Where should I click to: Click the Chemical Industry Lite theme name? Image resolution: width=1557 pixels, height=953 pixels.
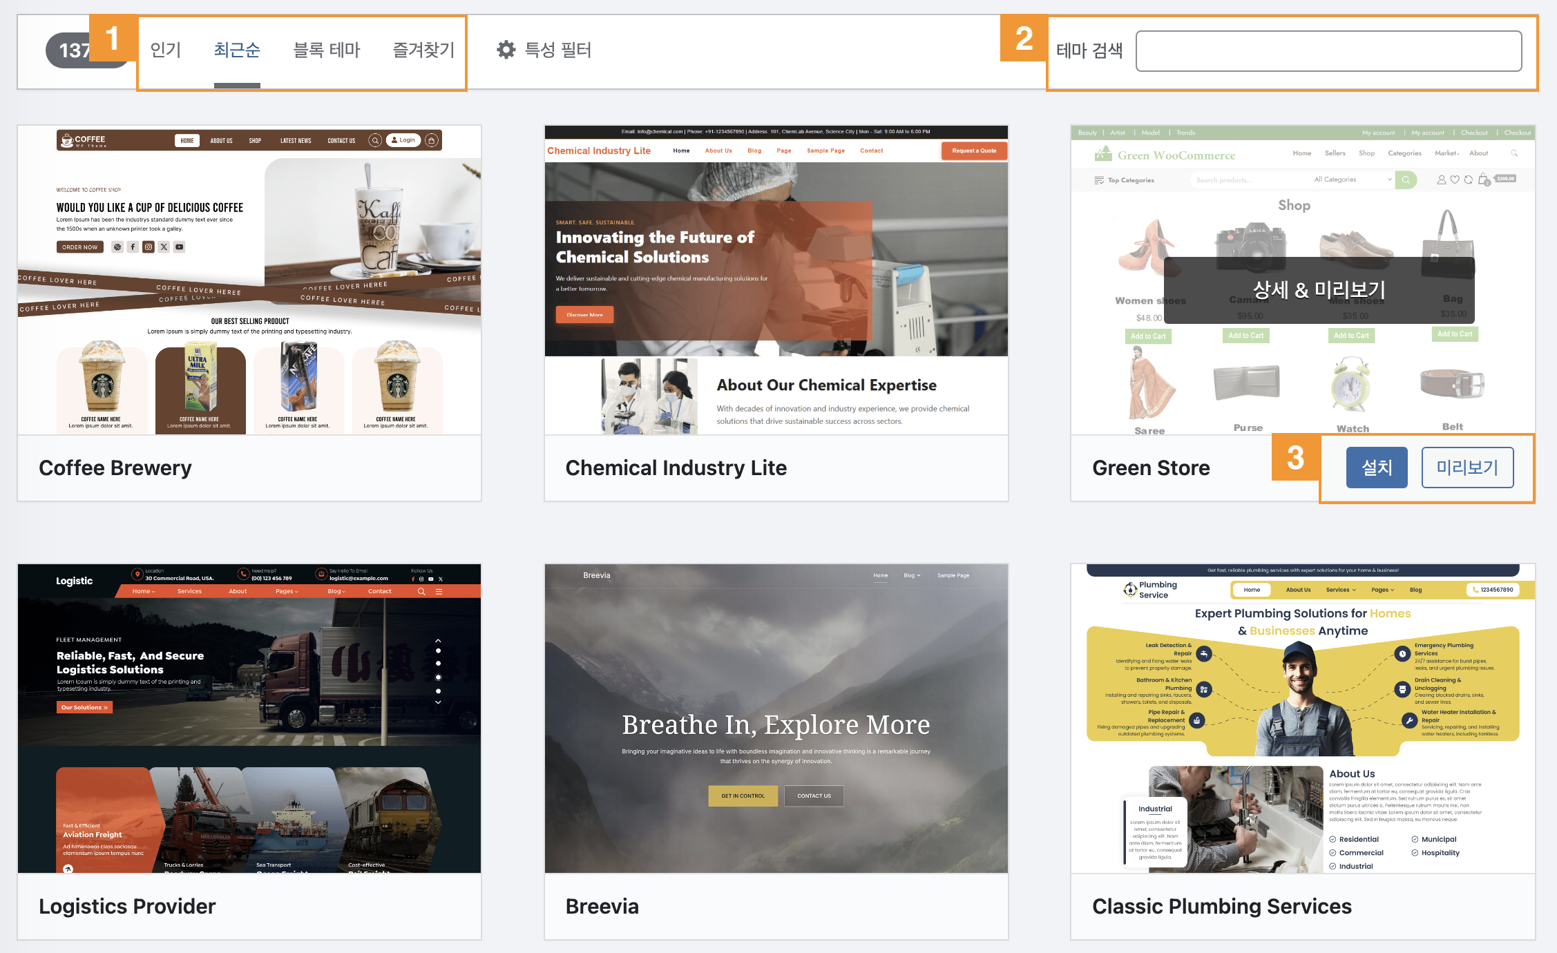pos(676,468)
